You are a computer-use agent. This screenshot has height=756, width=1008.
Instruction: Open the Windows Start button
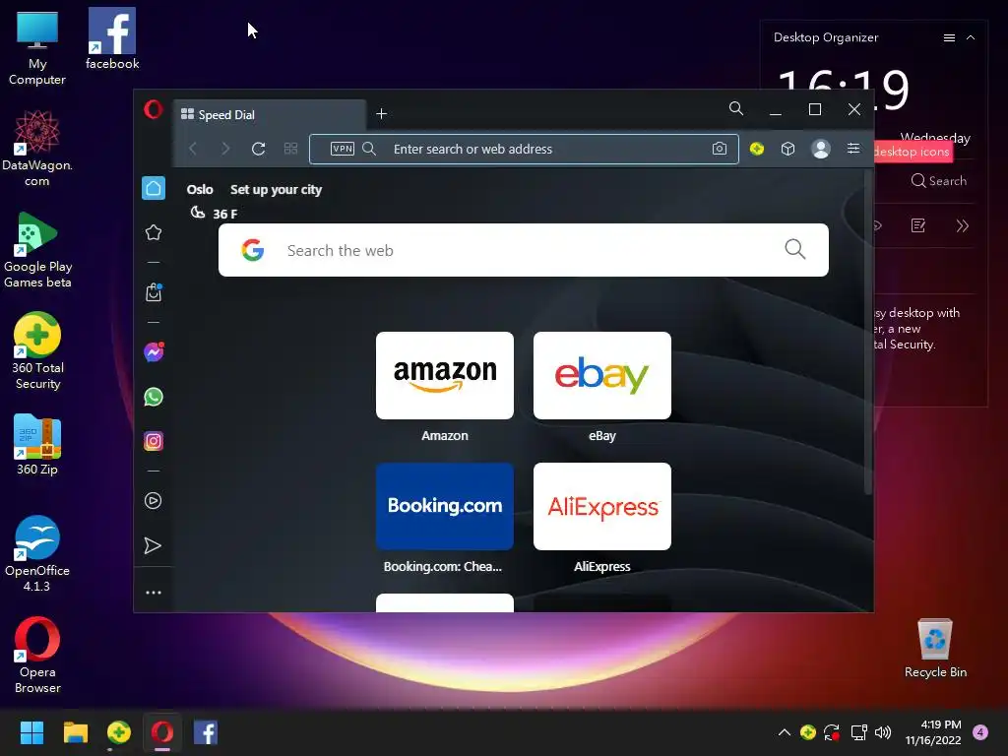point(31,732)
